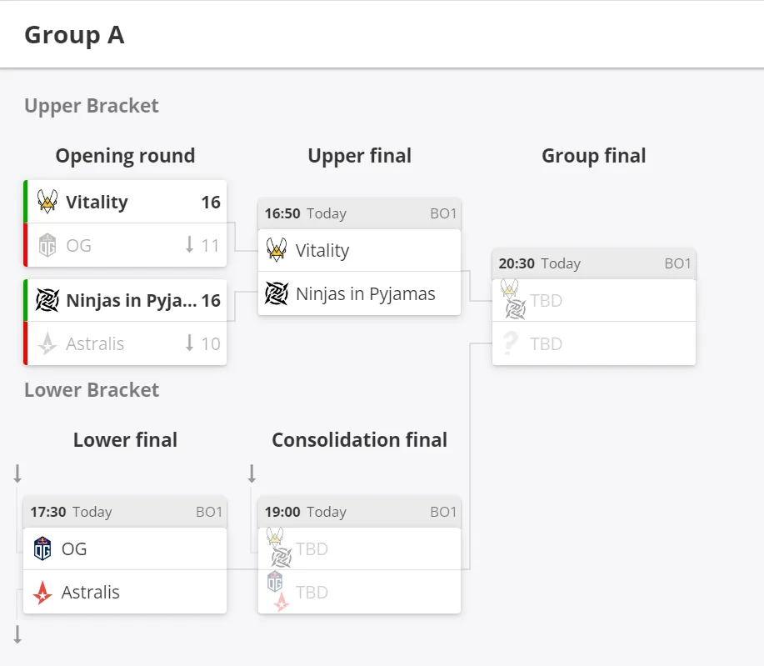Click Vitality logo in Opening round
This screenshot has width=764, height=666.
point(47,202)
